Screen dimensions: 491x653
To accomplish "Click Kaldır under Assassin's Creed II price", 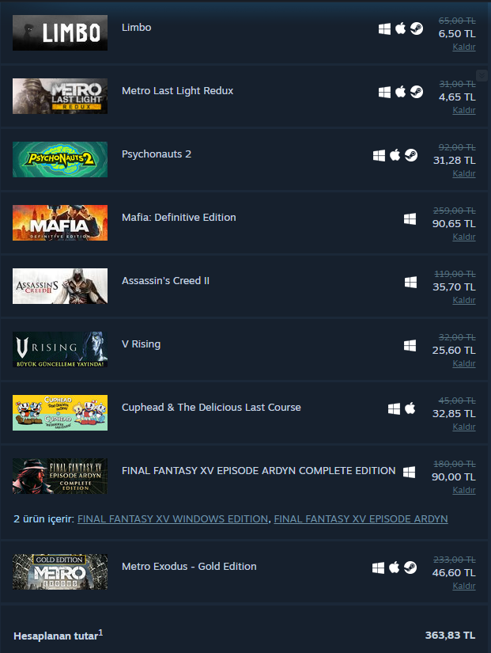I will (464, 300).
